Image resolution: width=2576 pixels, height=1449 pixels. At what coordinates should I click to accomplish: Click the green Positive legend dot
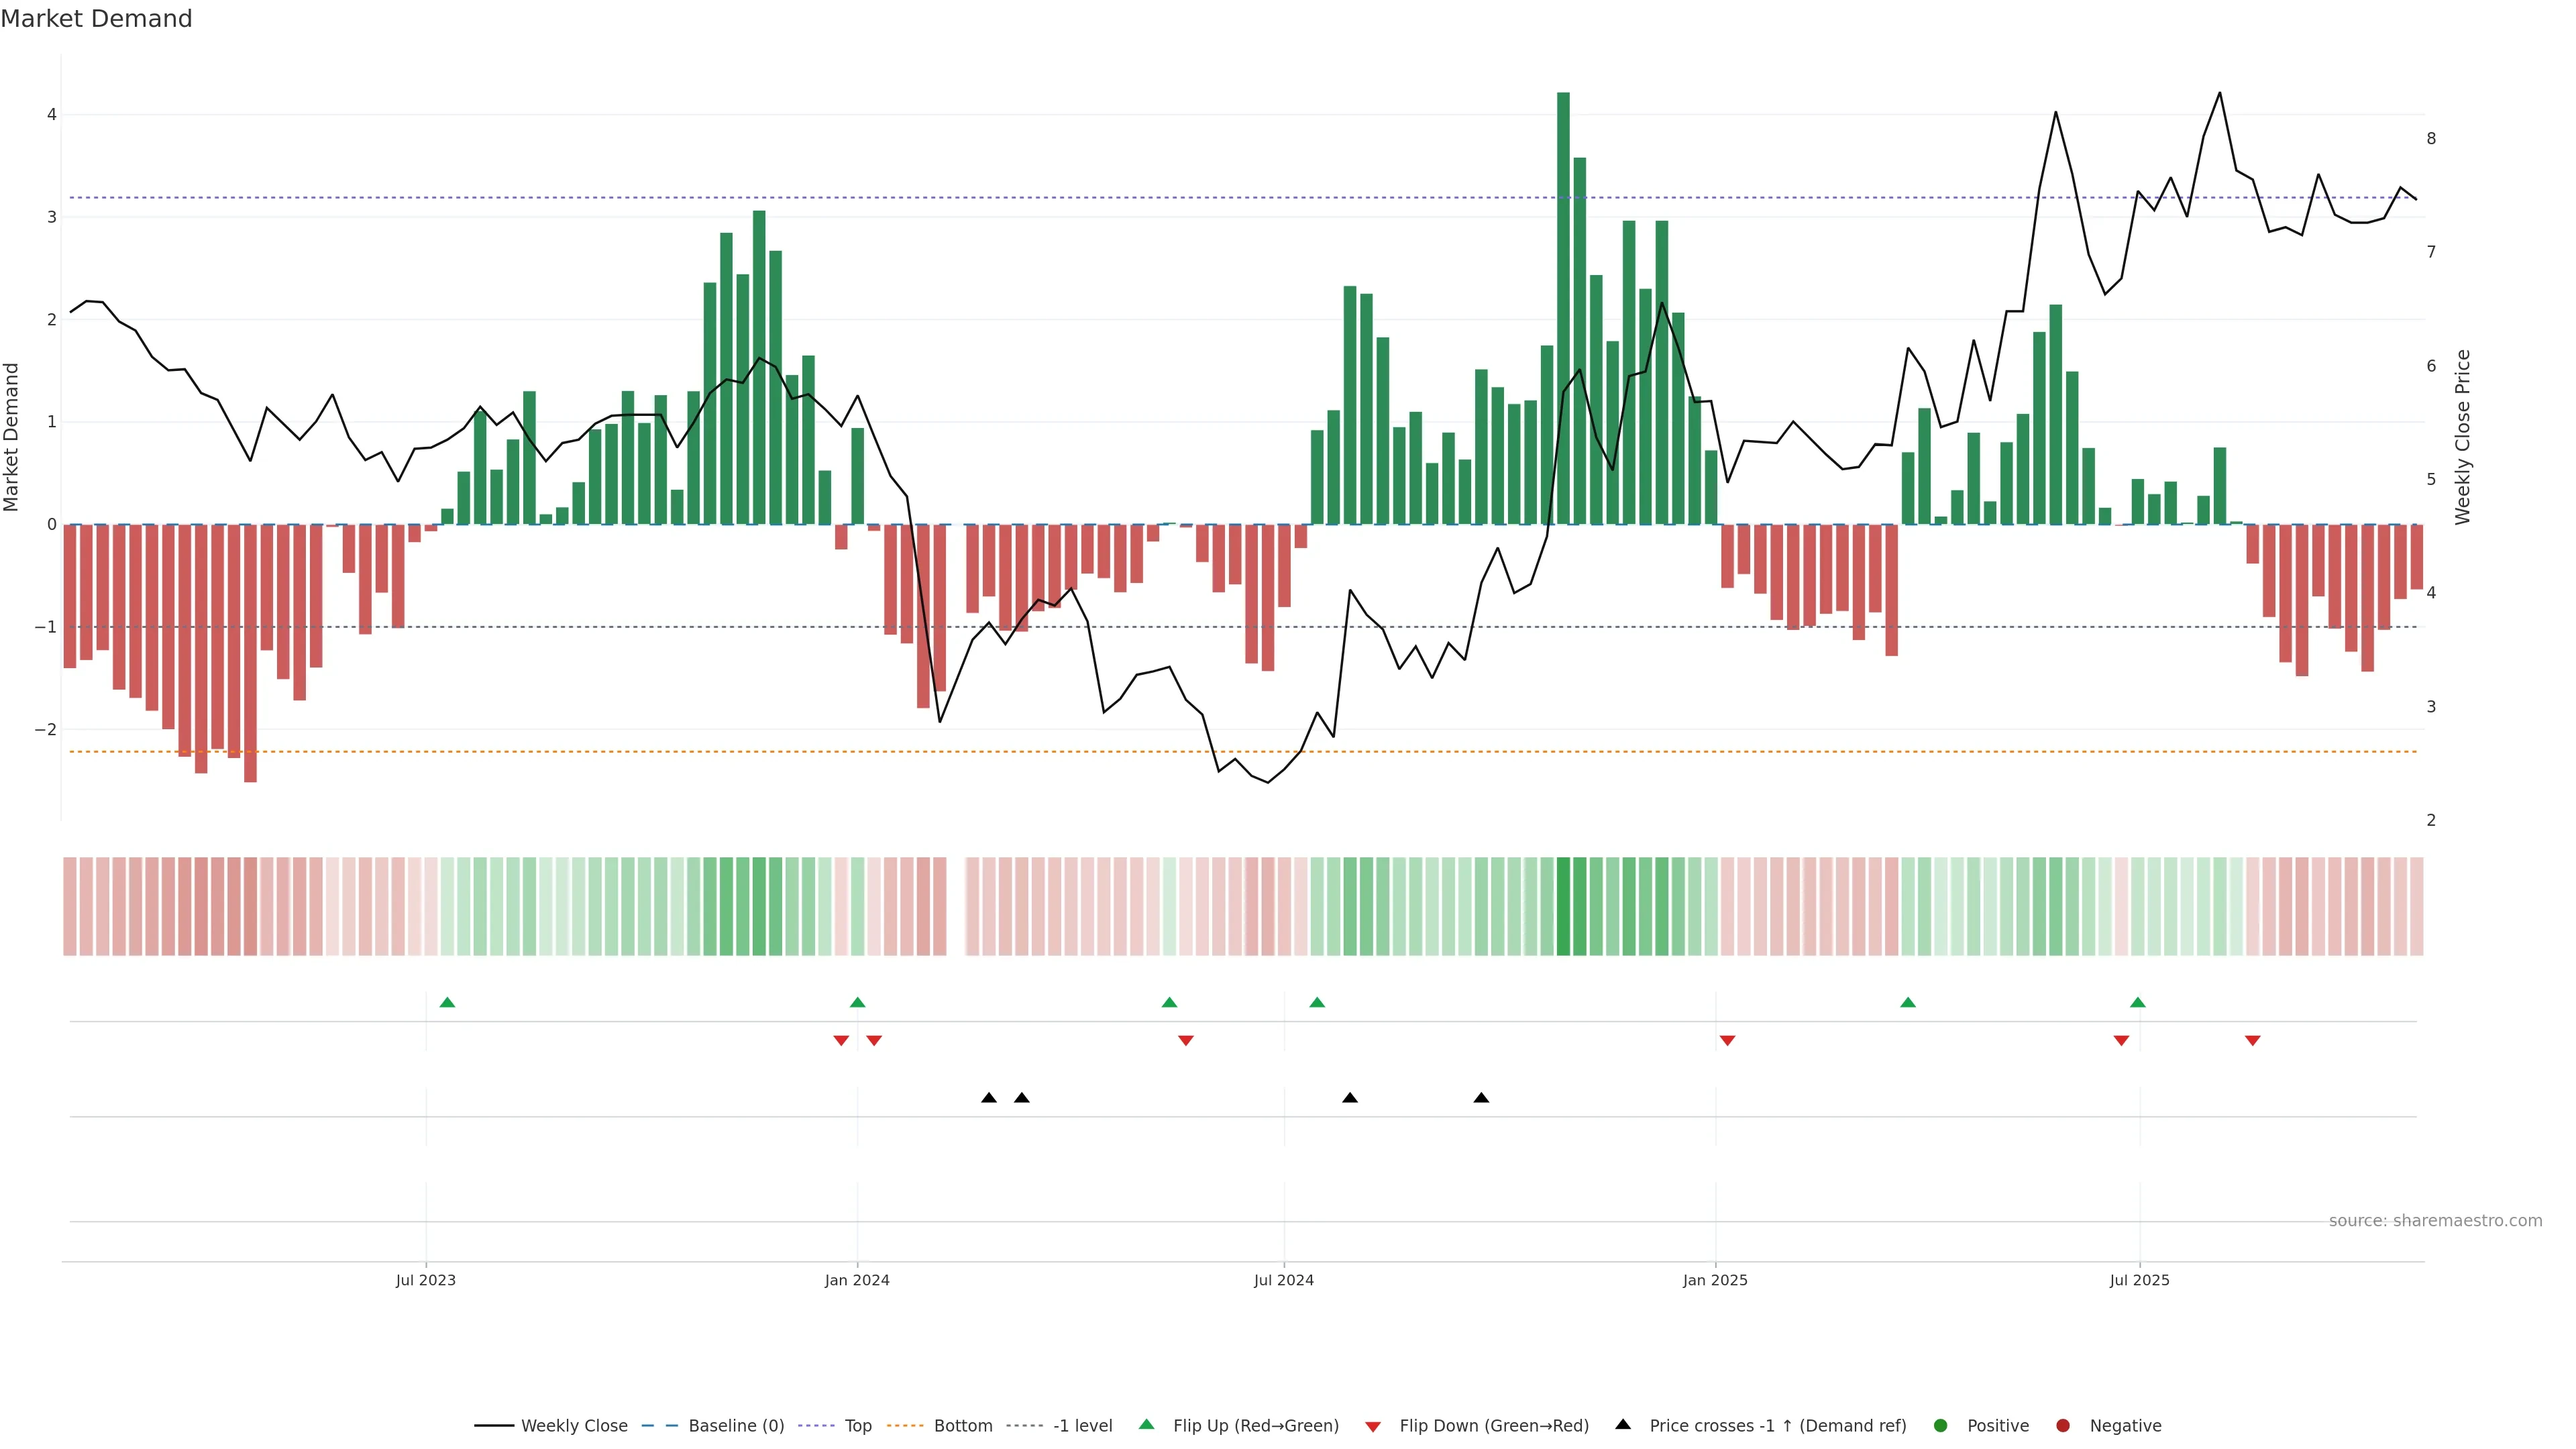(1941, 1426)
